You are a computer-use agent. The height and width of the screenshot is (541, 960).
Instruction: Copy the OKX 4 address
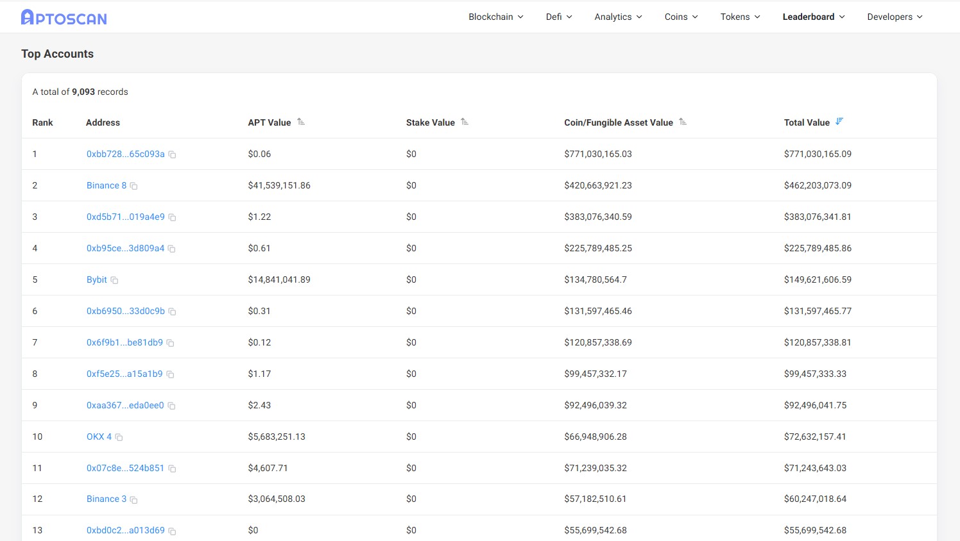click(x=119, y=437)
